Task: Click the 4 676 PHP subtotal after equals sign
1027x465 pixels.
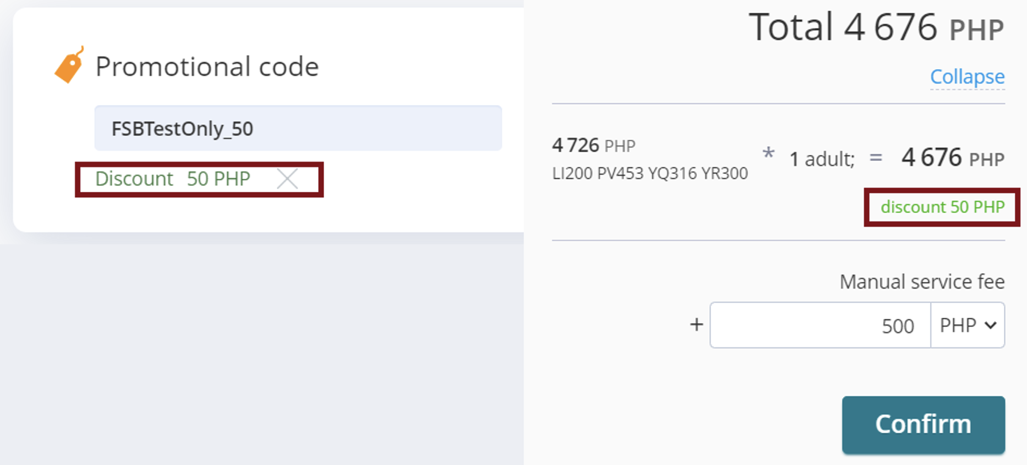Action: 952,158
